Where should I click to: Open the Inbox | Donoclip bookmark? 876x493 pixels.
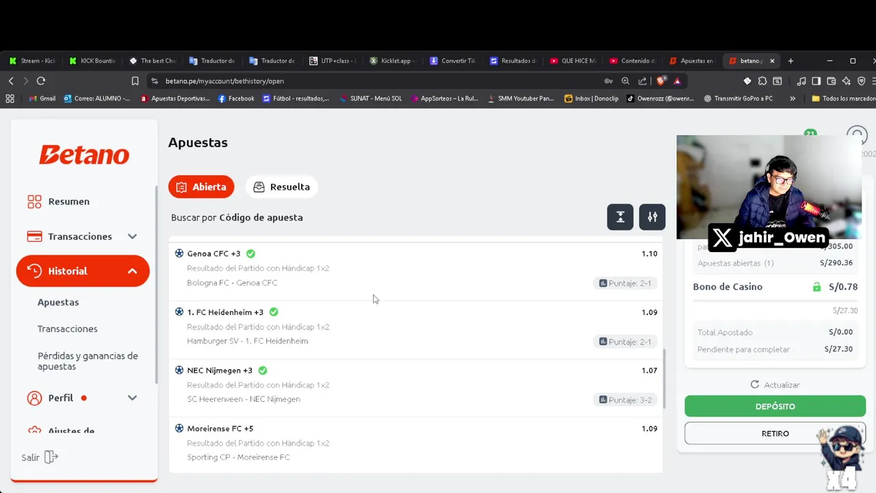(x=591, y=99)
